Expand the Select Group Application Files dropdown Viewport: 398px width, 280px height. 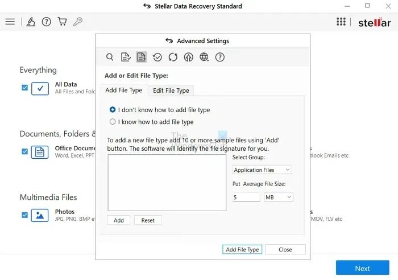tap(262, 170)
